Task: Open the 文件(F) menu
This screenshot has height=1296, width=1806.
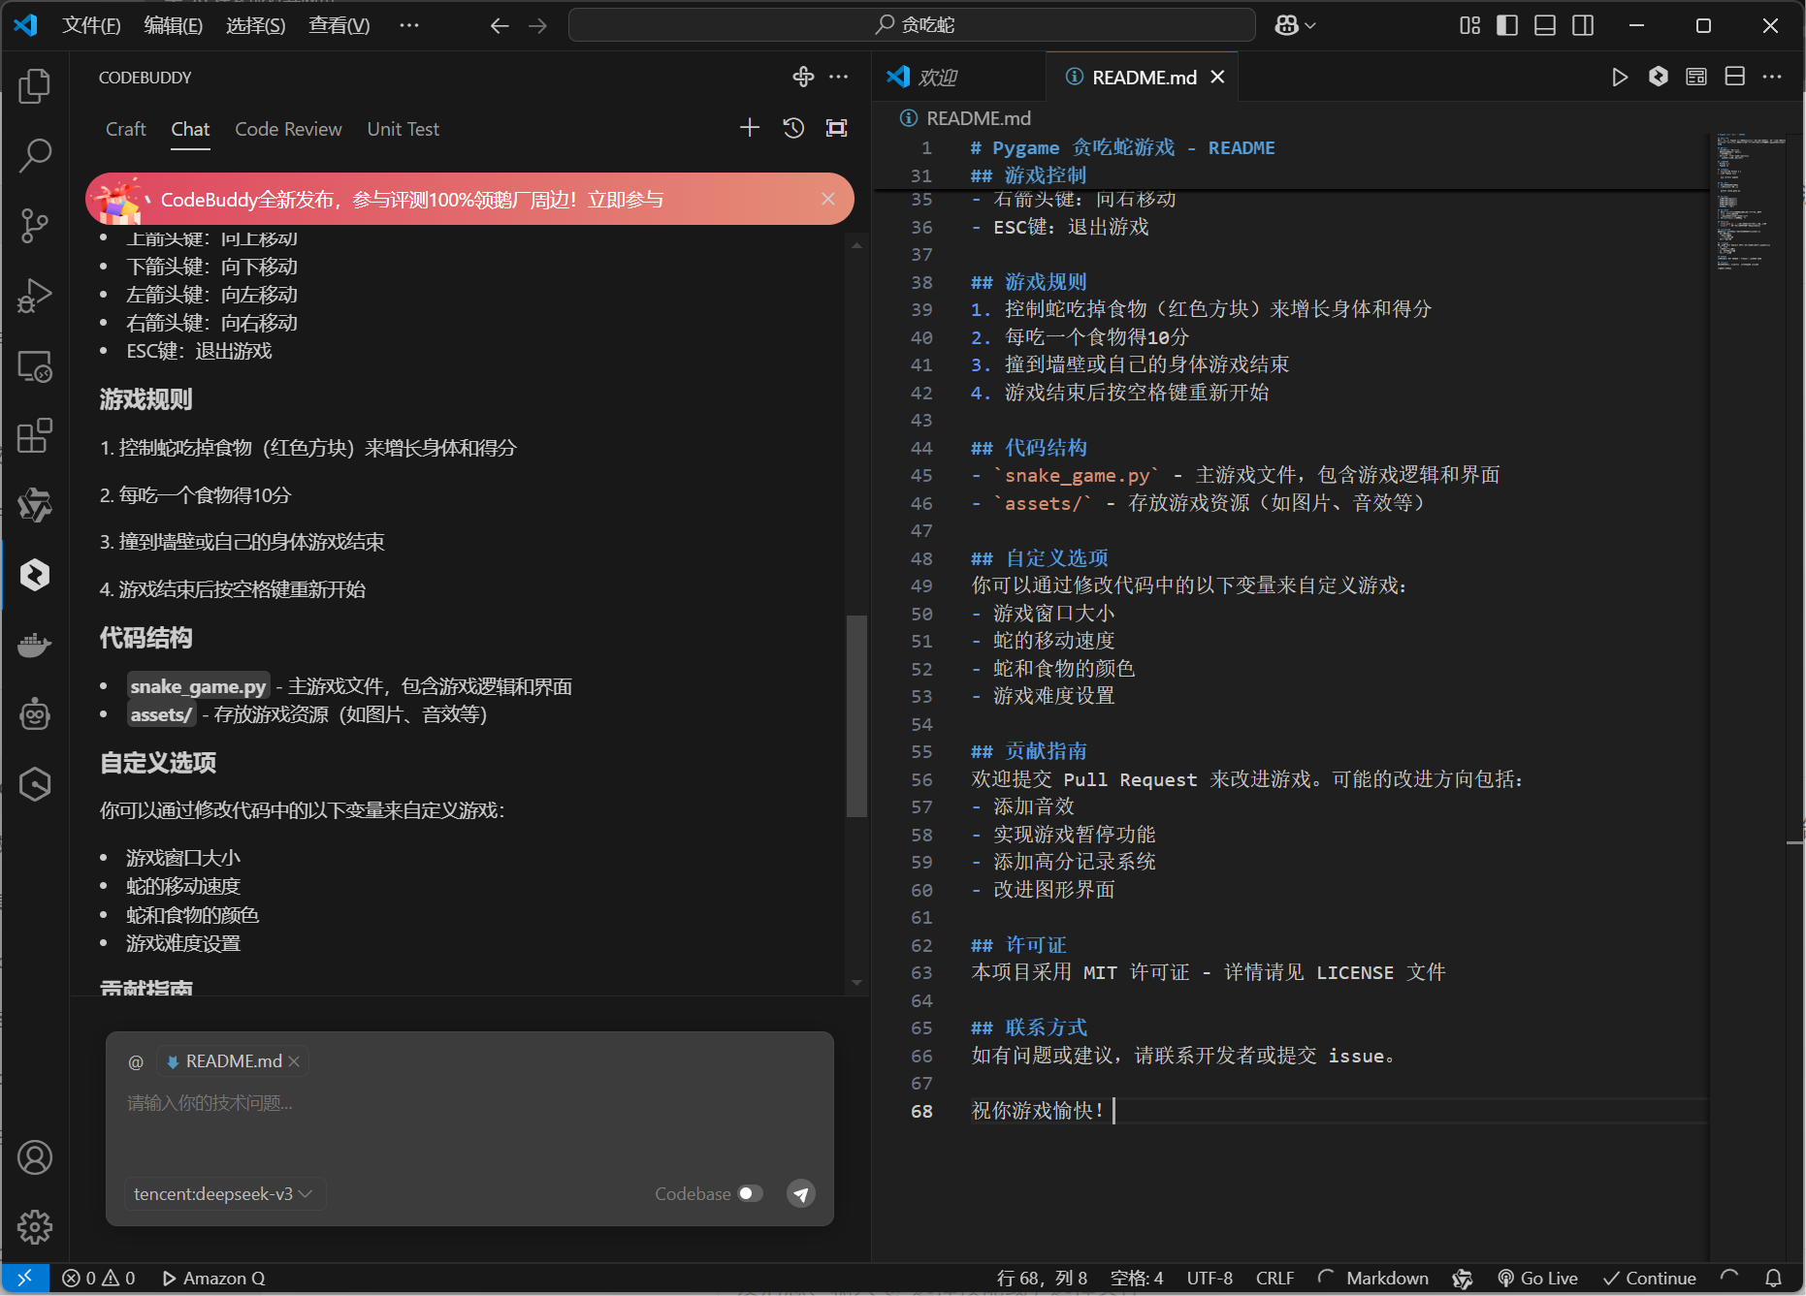Action: coord(91,25)
